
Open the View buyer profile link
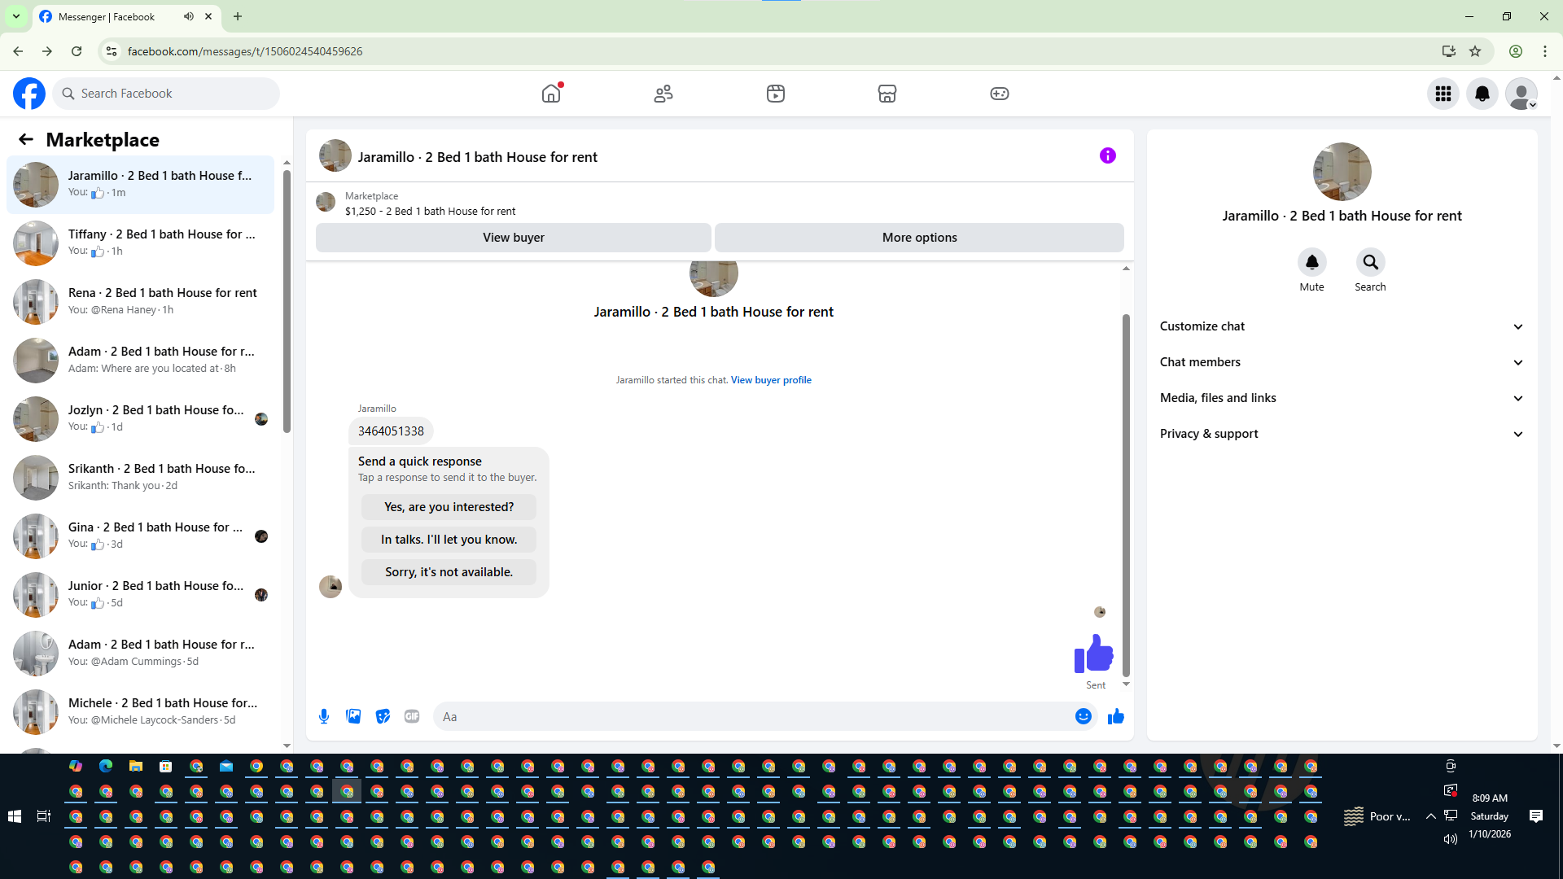tap(770, 380)
